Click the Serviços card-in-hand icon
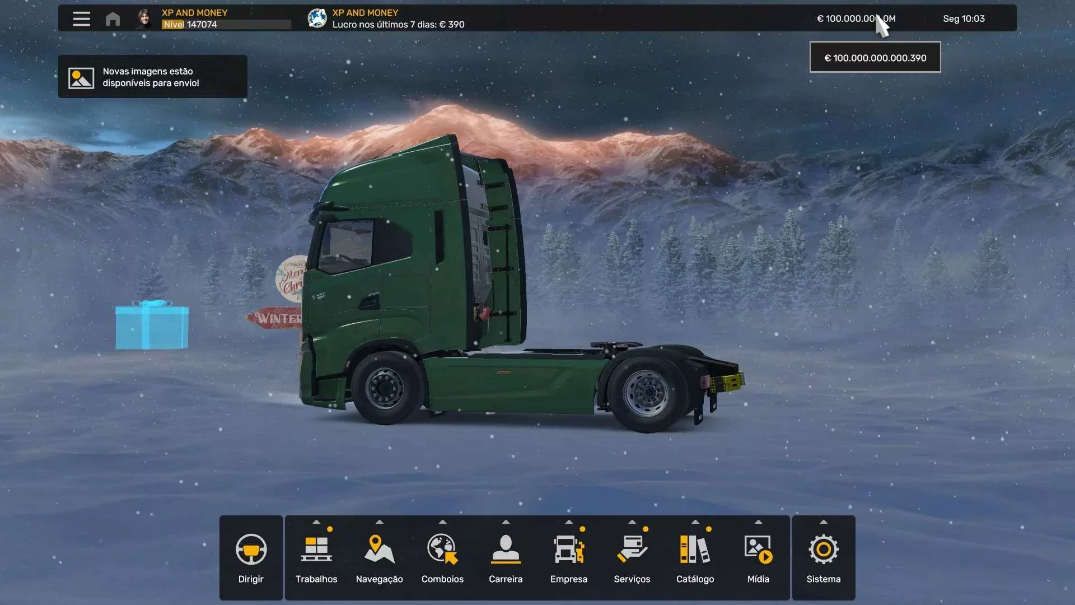Viewport: 1075px width, 605px height. click(x=632, y=550)
